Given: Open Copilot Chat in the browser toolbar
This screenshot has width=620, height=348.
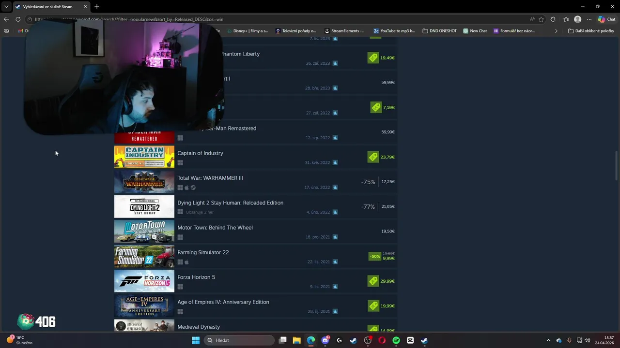Looking at the screenshot, I should [606, 19].
